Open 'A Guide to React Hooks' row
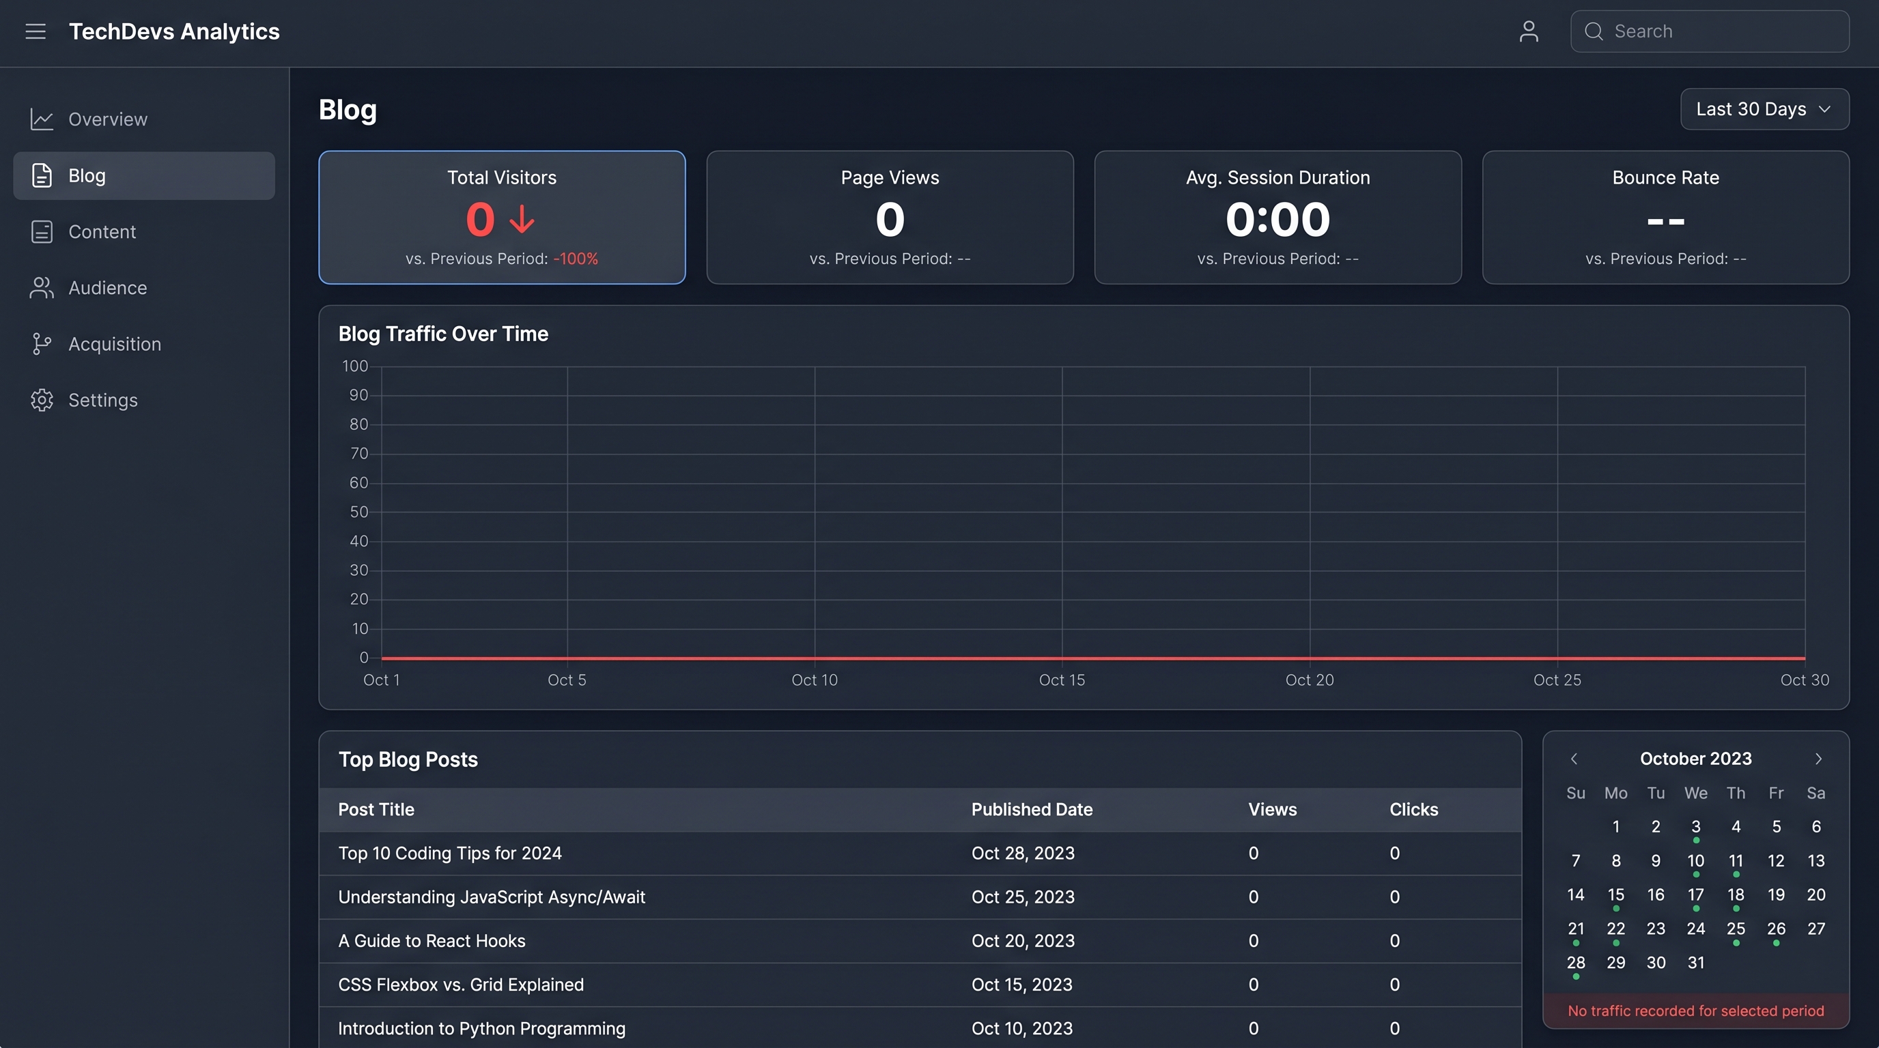The image size is (1879, 1048). coord(920,941)
